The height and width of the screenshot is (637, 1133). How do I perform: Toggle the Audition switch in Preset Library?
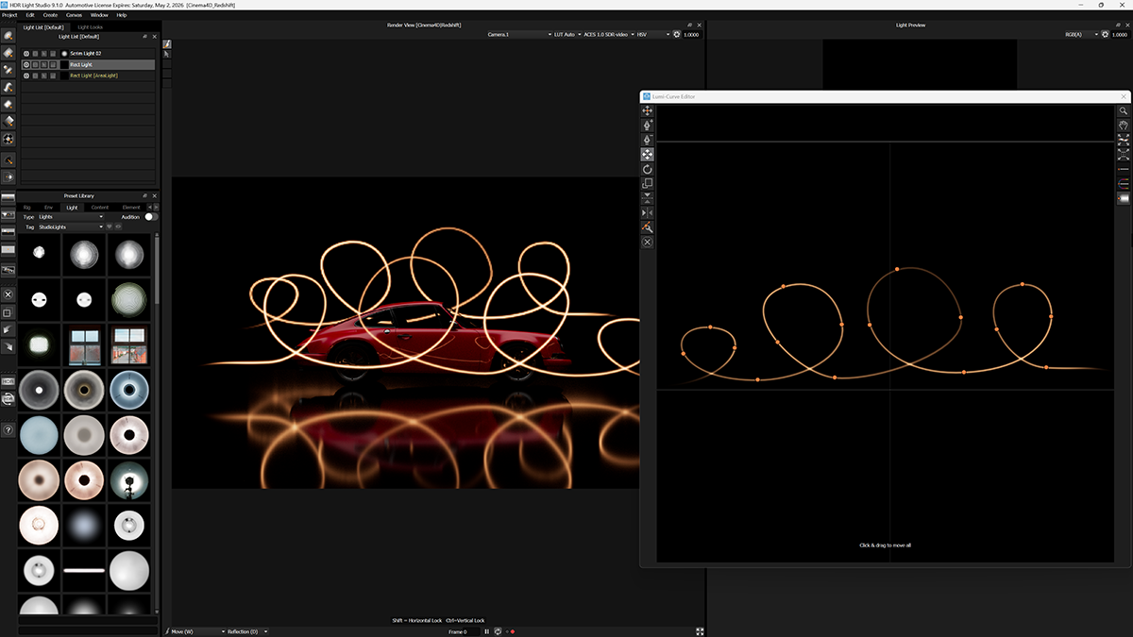point(150,217)
